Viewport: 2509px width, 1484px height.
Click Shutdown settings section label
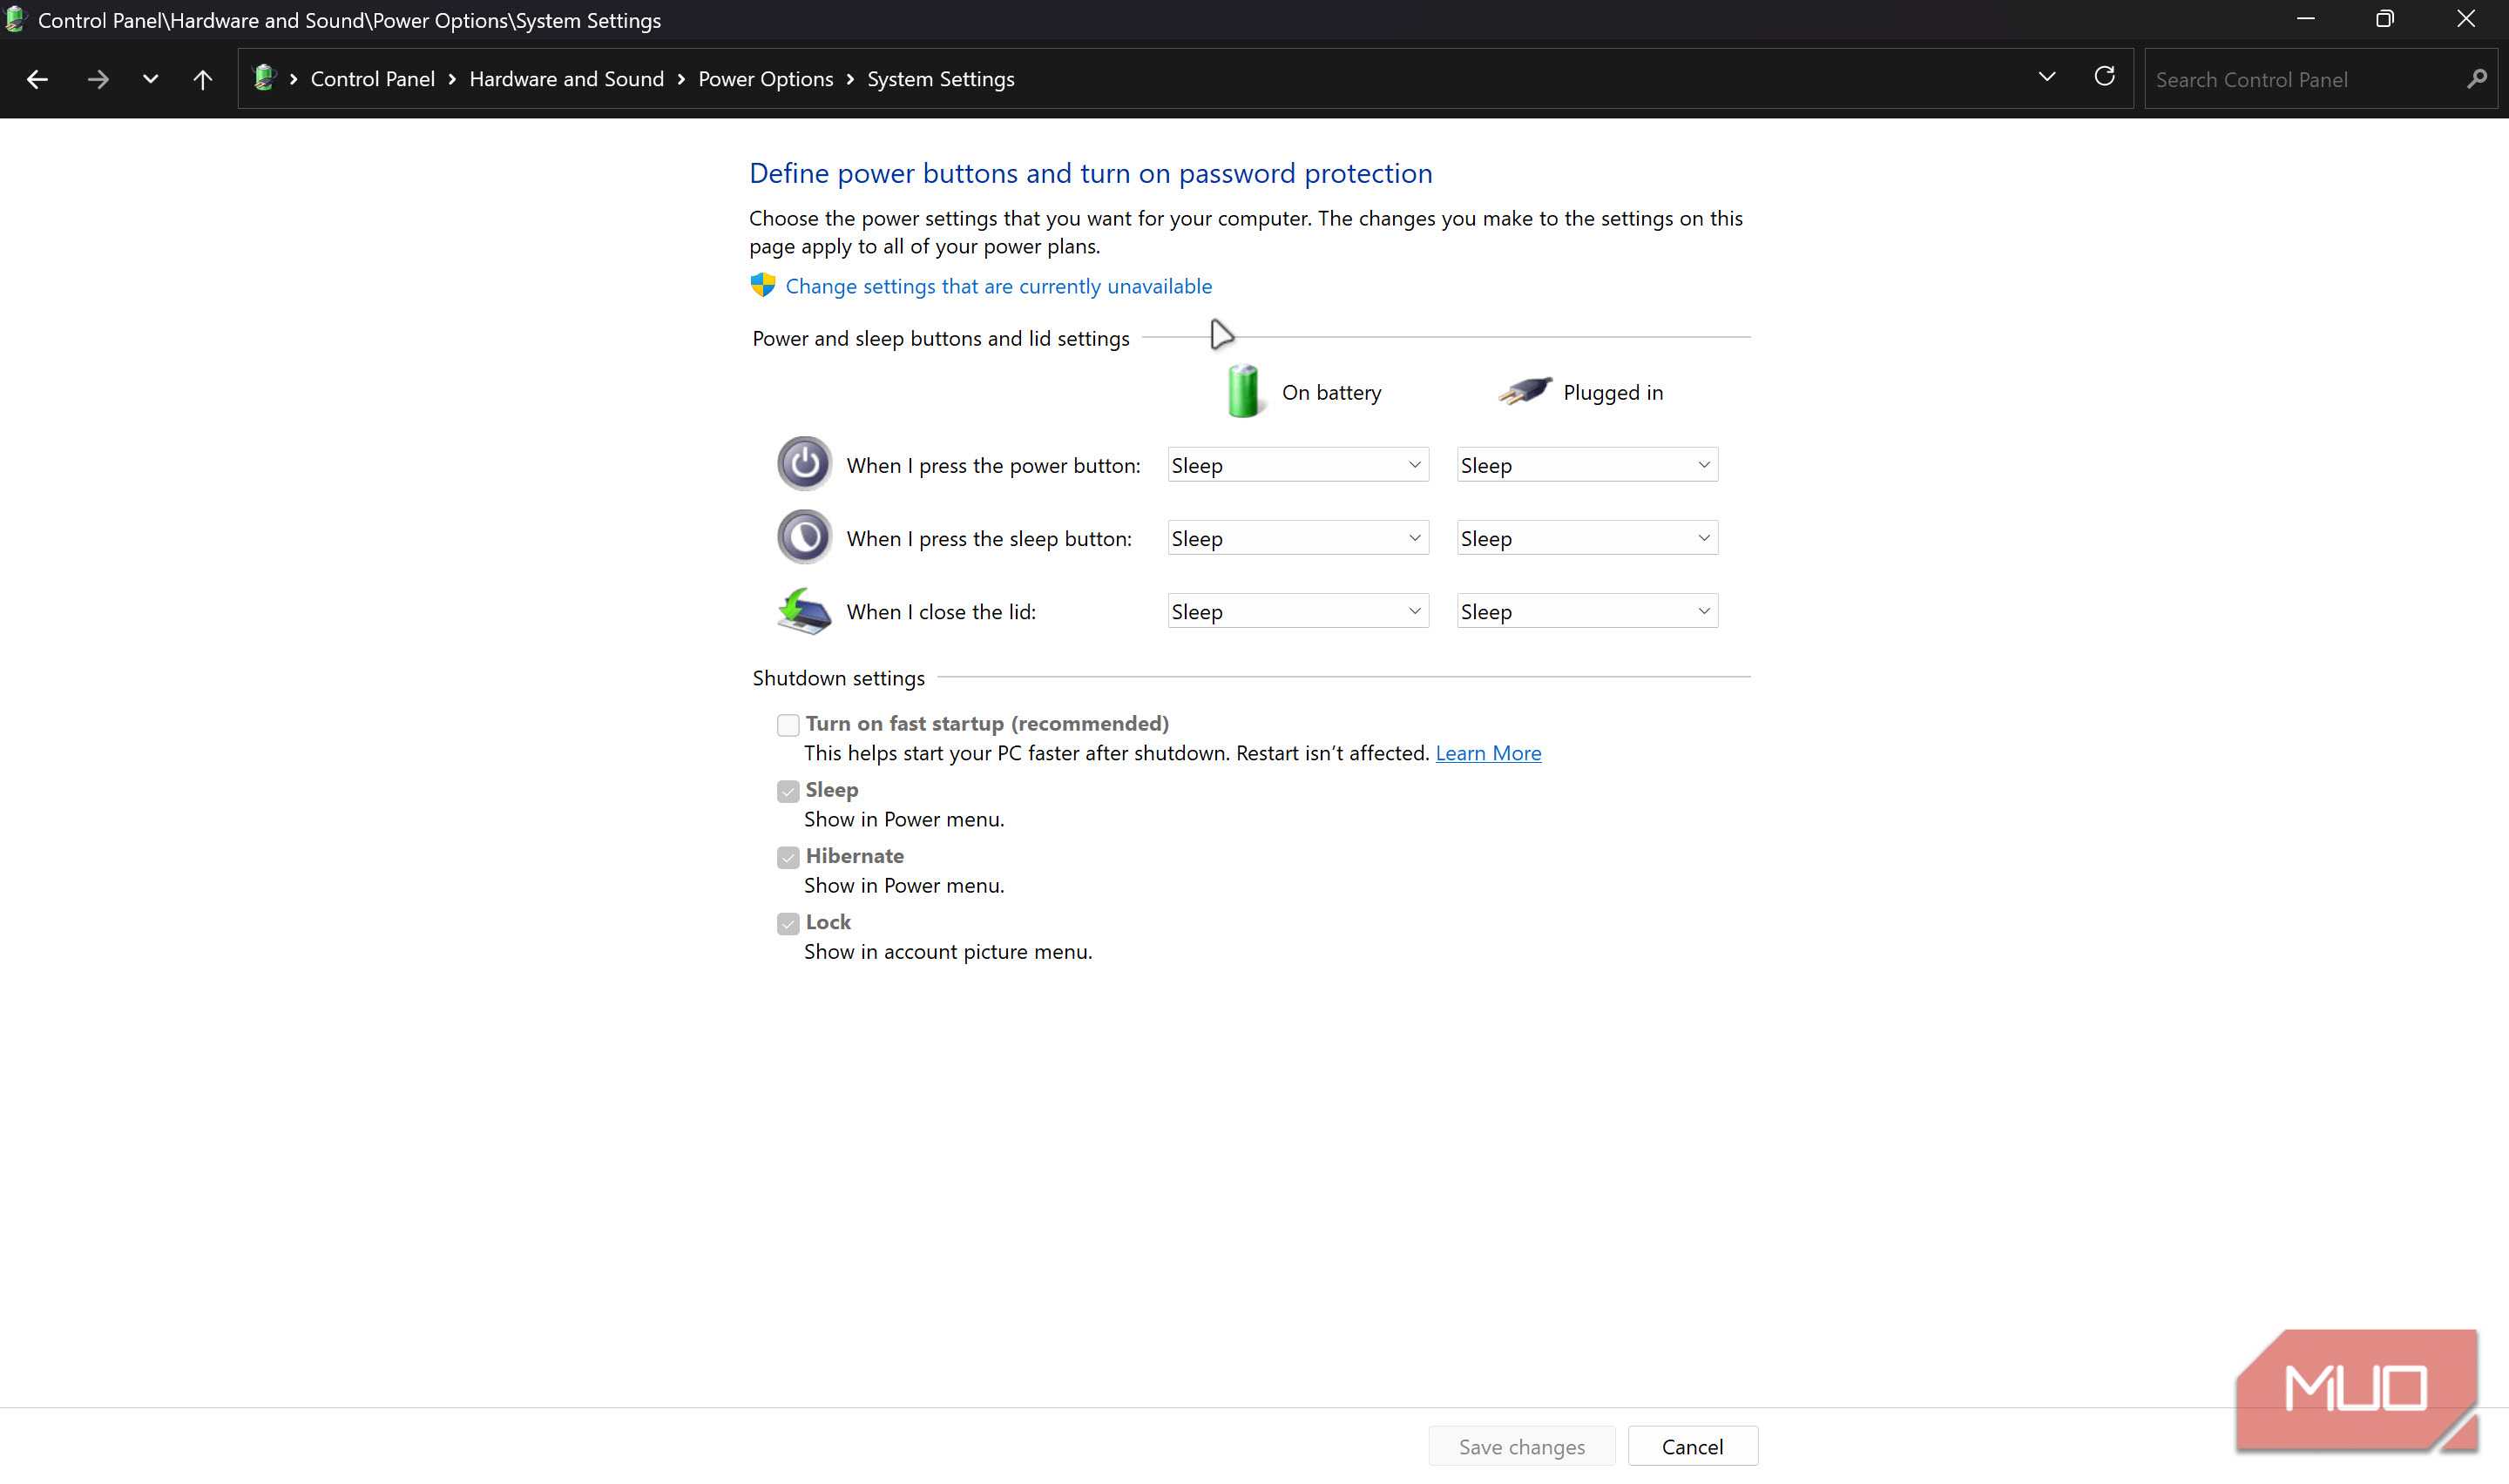click(838, 678)
